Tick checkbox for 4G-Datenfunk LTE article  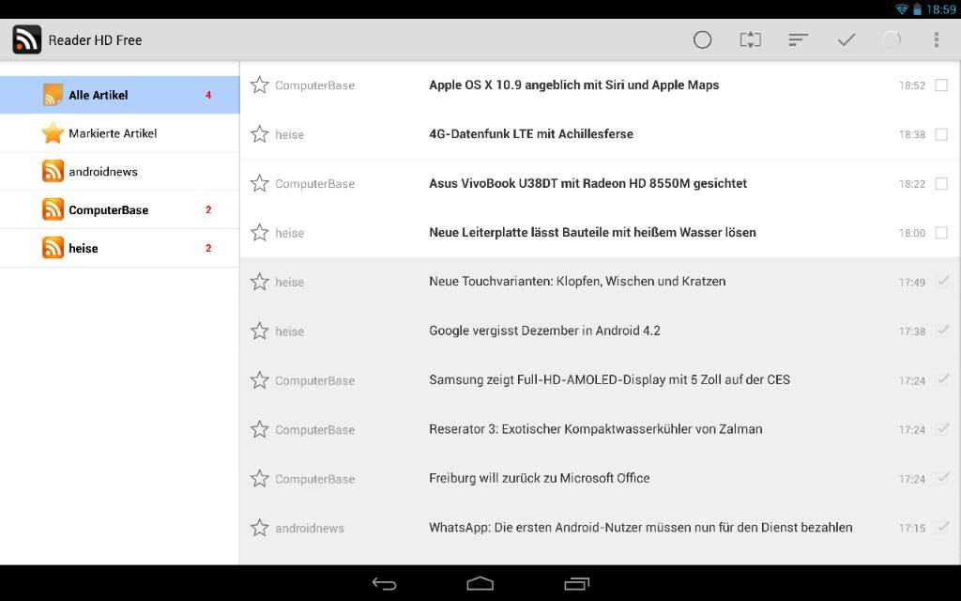tap(941, 134)
